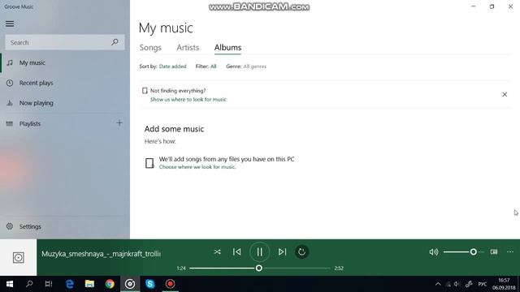
Task: Switch keyboard language РУС indicator
Action: [x=483, y=284]
